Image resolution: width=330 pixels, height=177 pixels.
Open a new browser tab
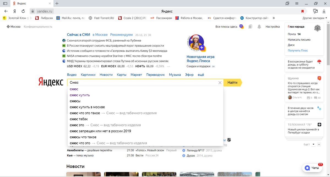(57, 4)
